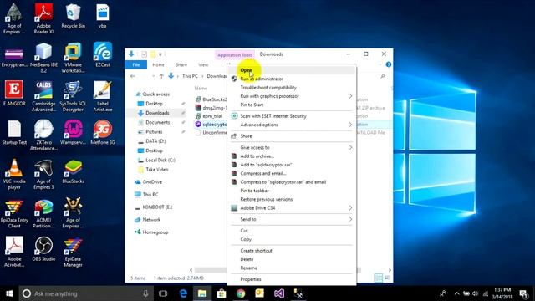Click the Task View taskbar button

pyautogui.click(x=163, y=293)
